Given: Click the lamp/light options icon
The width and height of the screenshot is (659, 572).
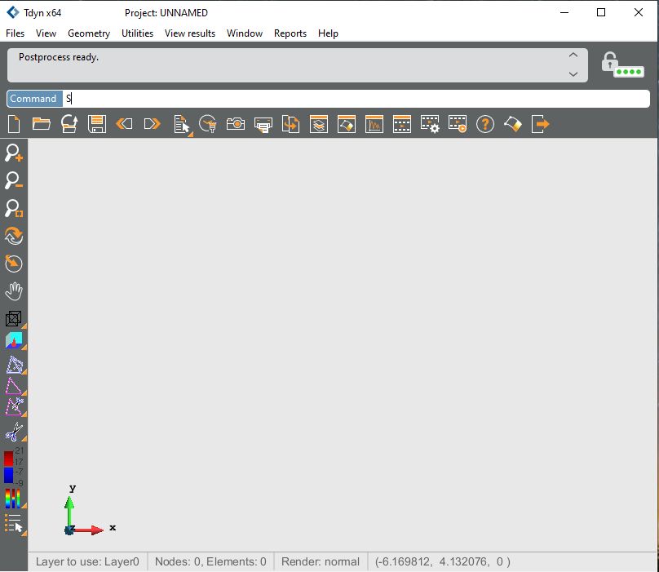Looking at the screenshot, I should (208, 124).
